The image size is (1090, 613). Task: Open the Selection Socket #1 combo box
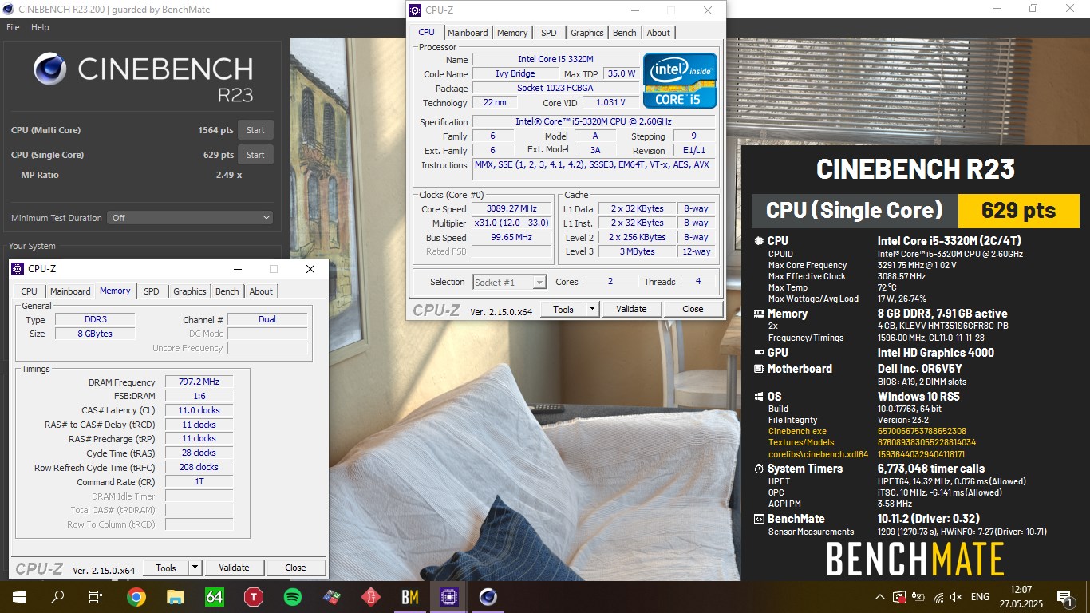(509, 282)
